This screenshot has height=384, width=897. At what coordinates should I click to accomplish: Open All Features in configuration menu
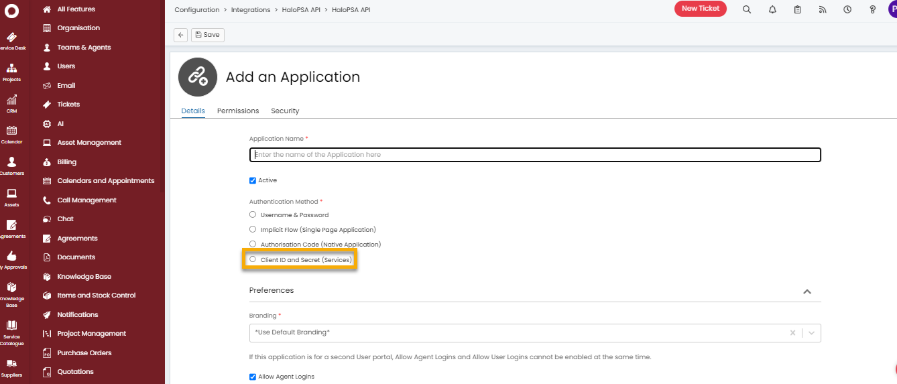[76, 9]
